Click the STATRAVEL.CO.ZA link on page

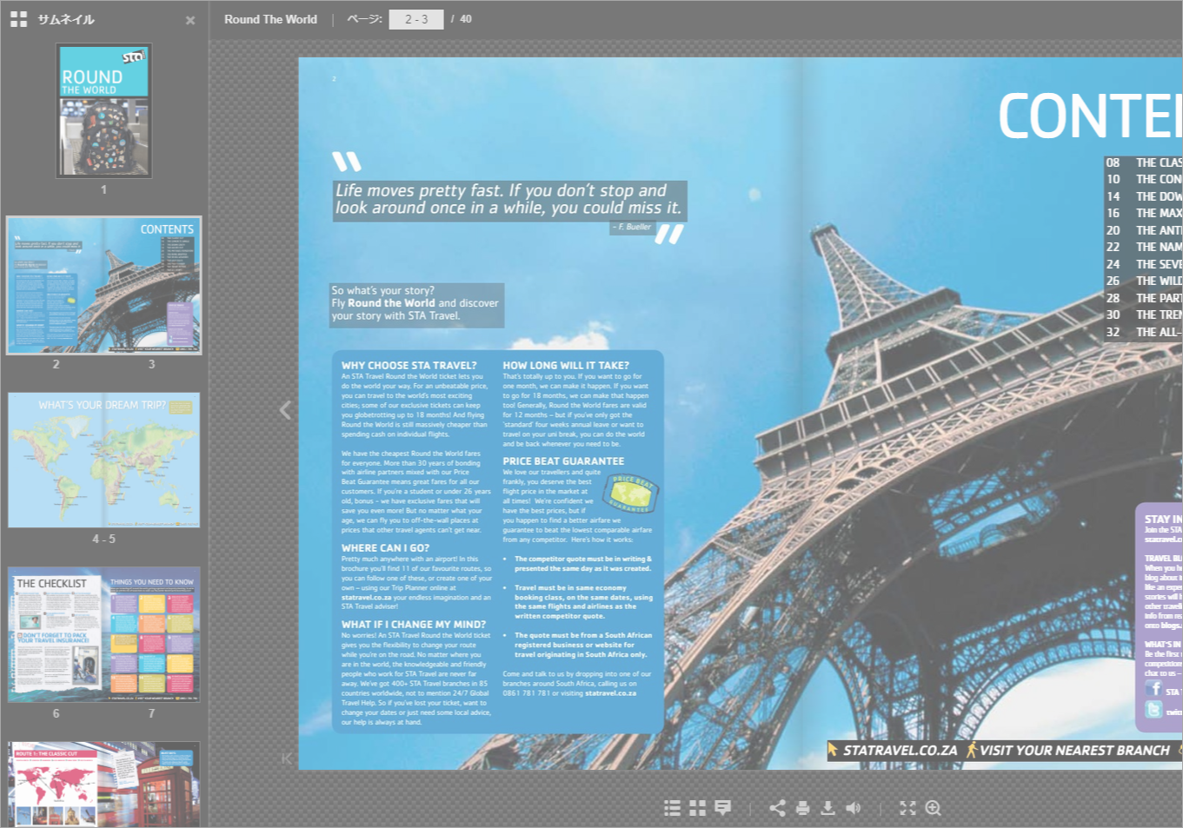pos(900,750)
